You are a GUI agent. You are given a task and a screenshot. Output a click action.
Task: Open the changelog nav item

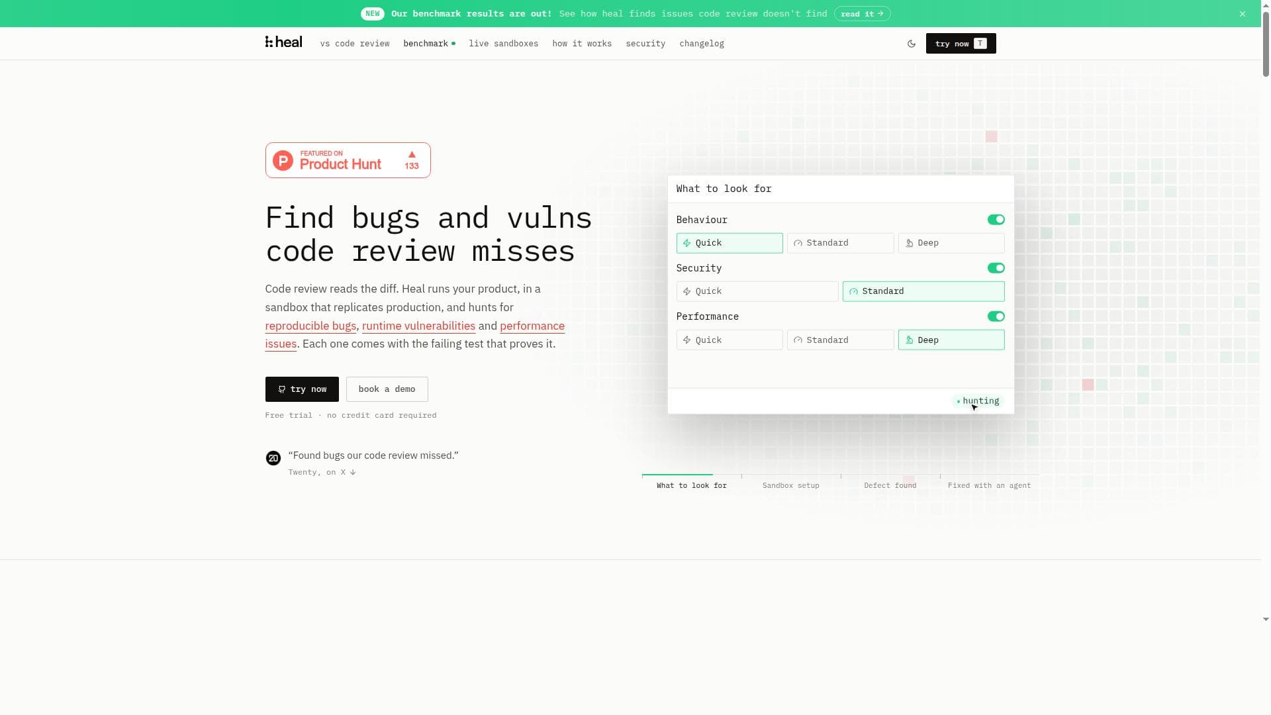[702, 44]
